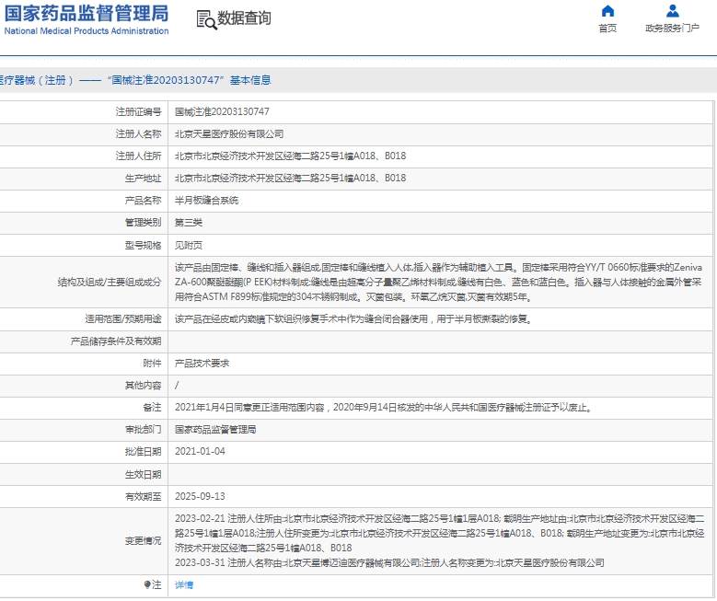Click the 适用范围/预期用途 label
This screenshot has width=717, height=601.
pos(123,319)
